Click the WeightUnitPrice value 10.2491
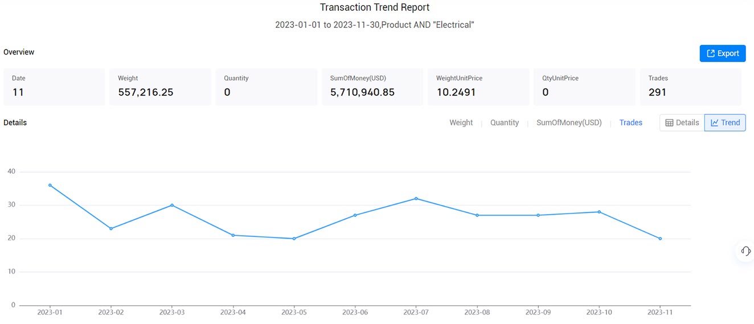 (x=456, y=92)
